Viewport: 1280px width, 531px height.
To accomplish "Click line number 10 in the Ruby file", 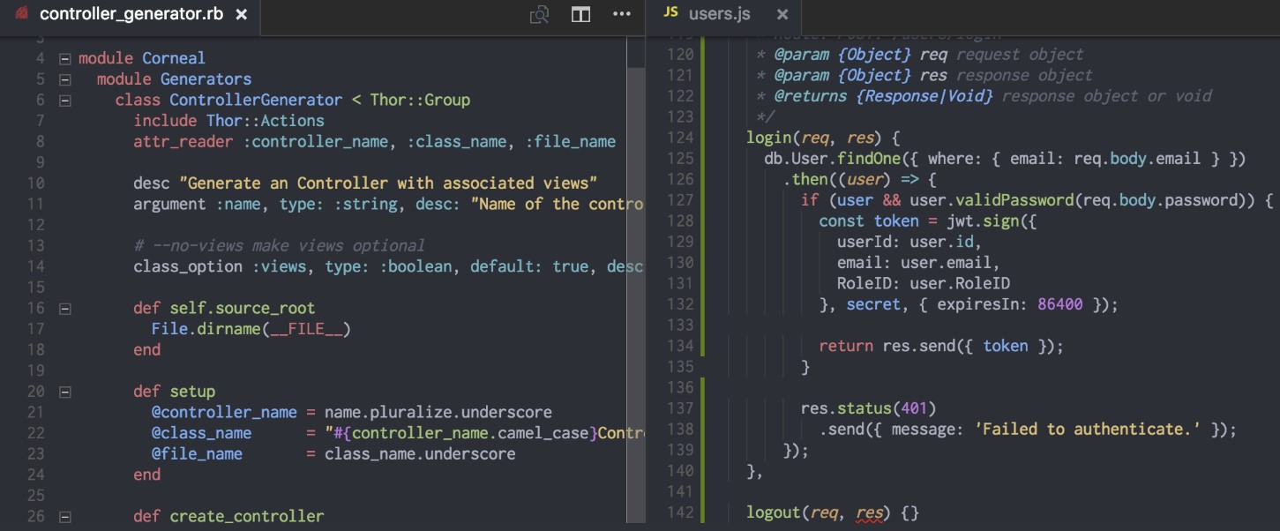I will coord(35,183).
